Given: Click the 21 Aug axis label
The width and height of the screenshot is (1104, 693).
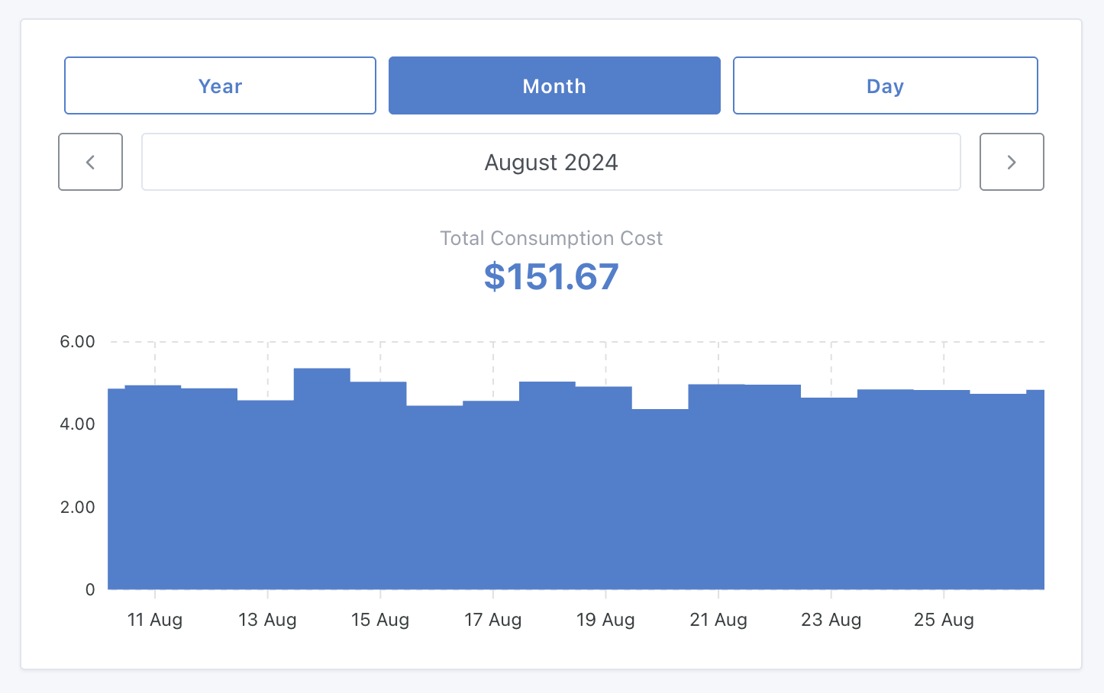Looking at the screenshot, I should pyautogui.click(x=718, y=620).
